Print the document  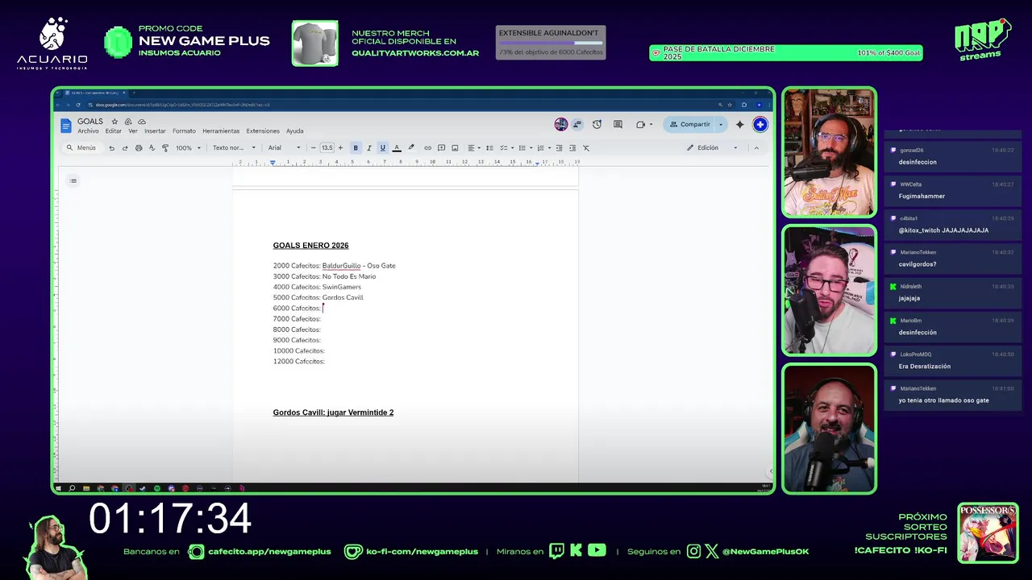(x=139, y=148)
